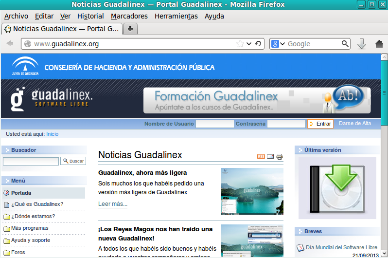388x258 pixels.
Task: Open the Editar menu
Action: 44,16
